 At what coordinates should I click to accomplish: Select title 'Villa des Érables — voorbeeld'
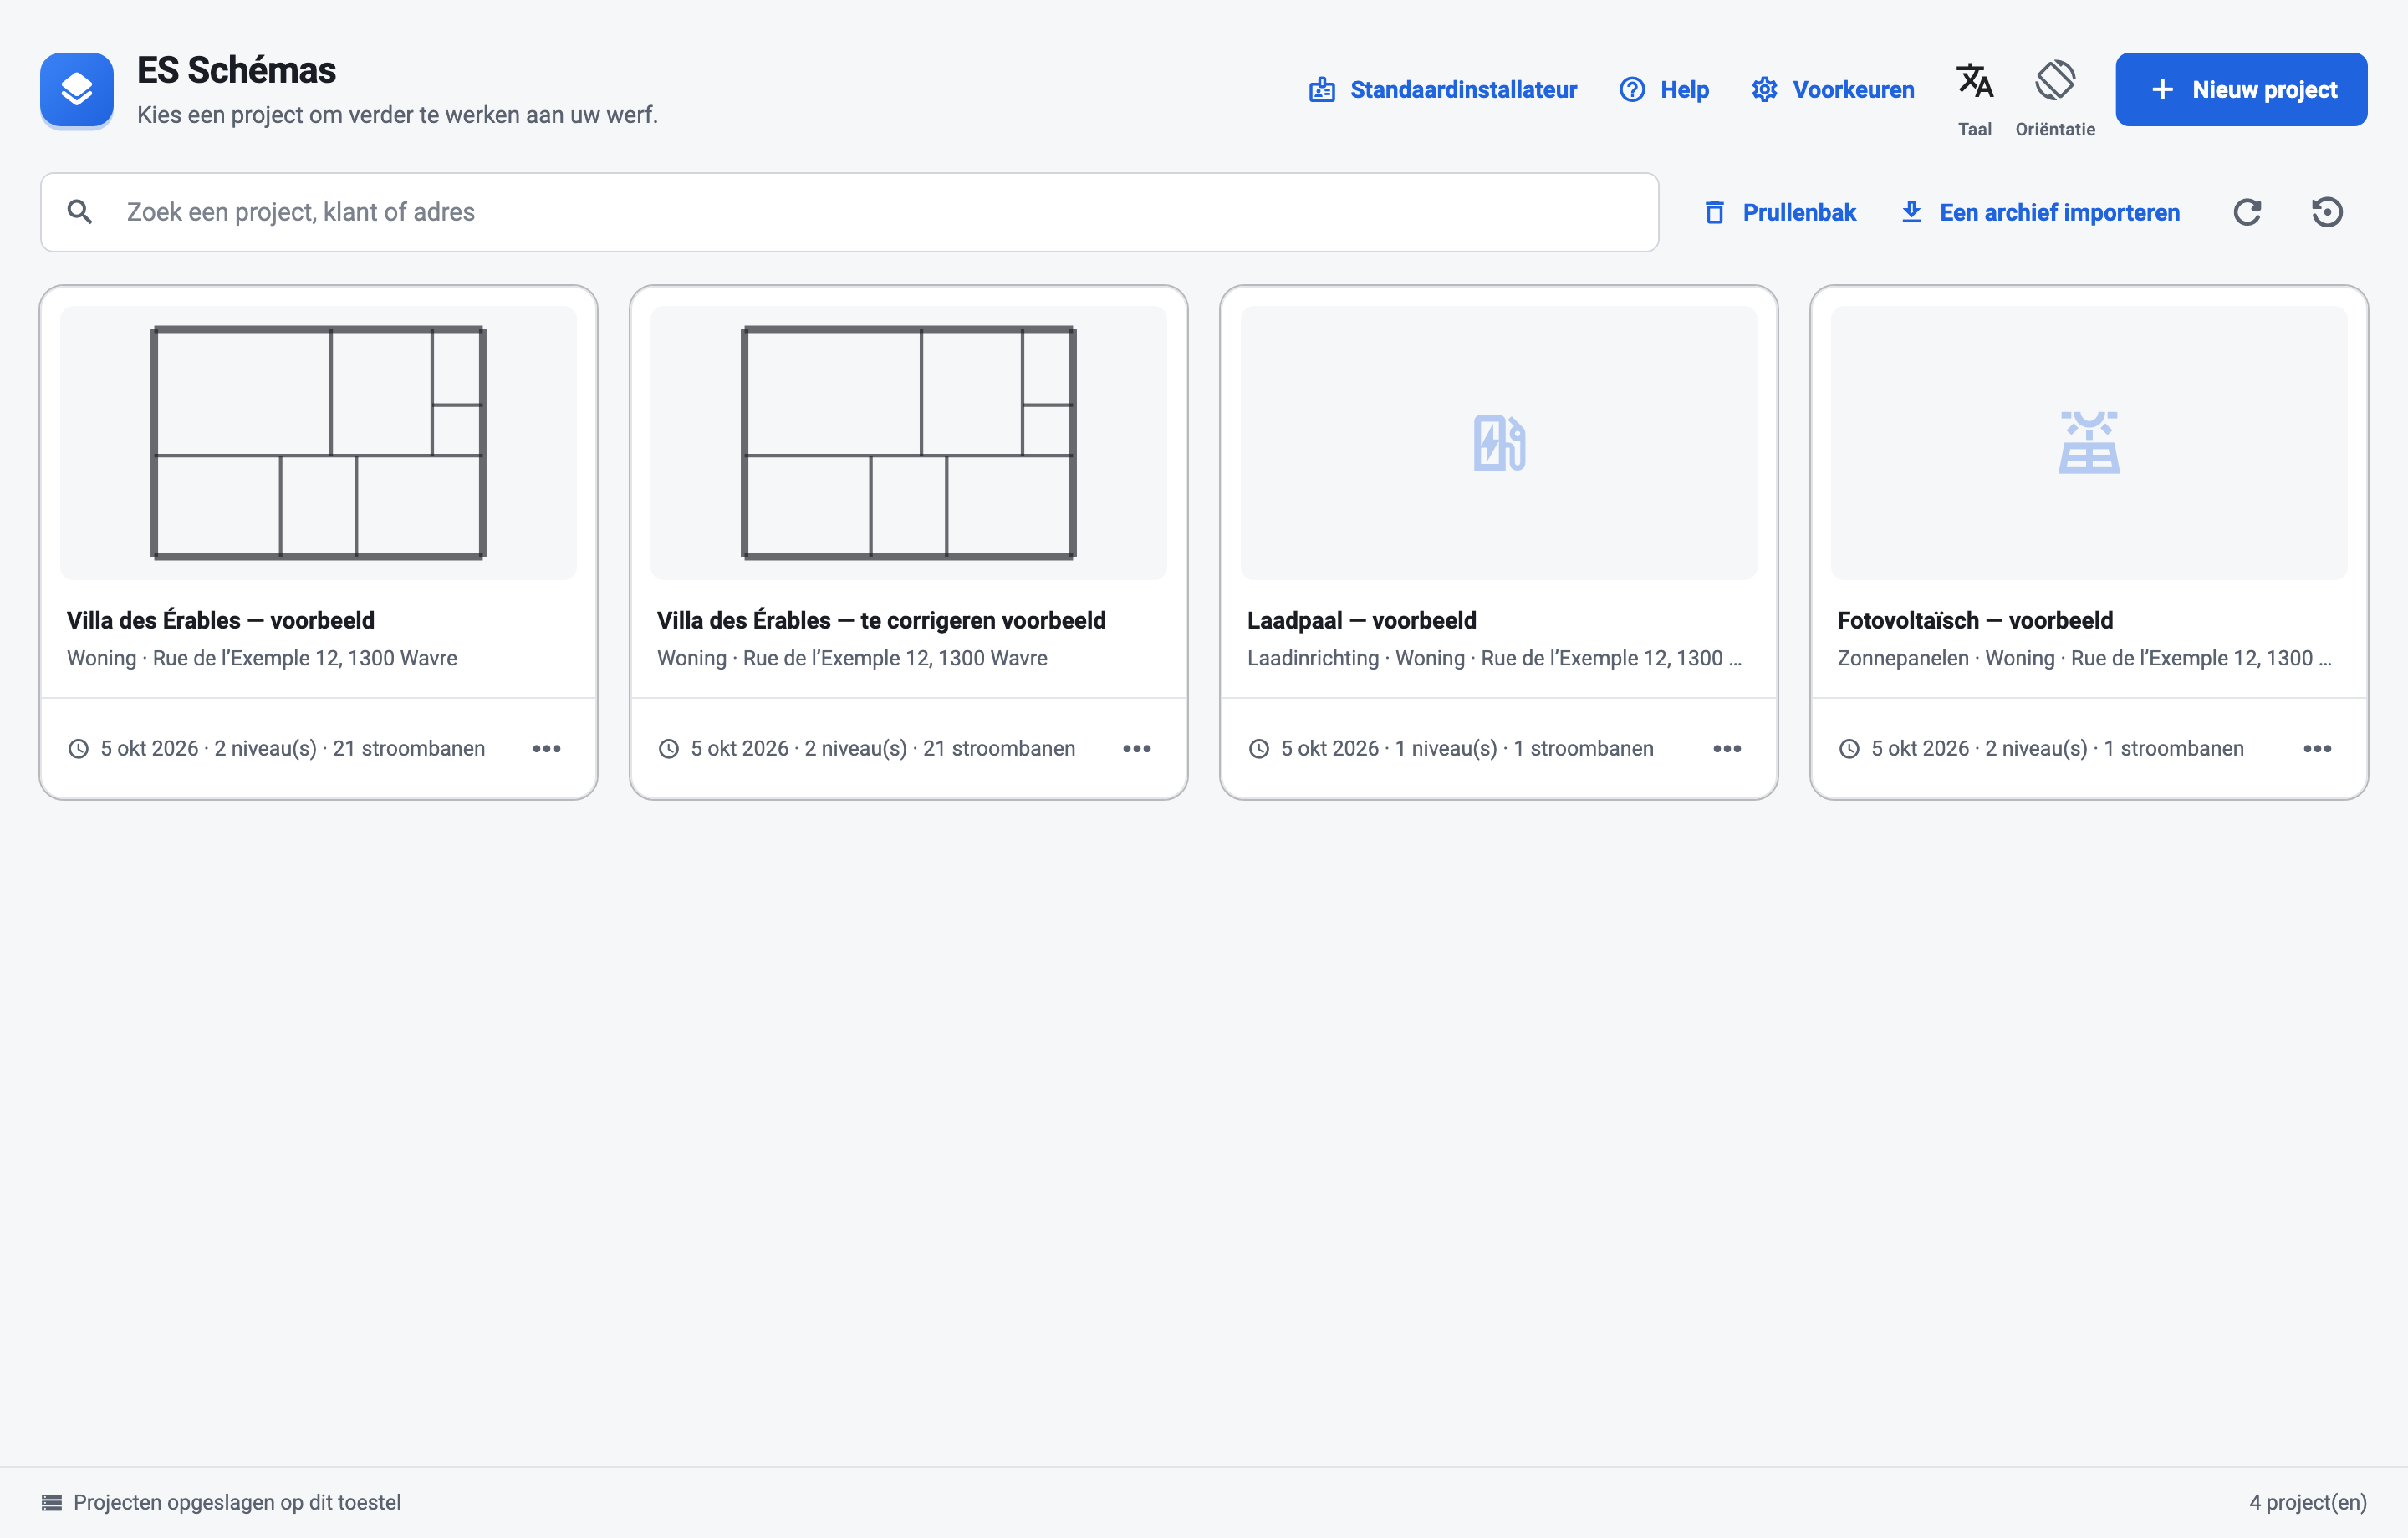[221, 620]
